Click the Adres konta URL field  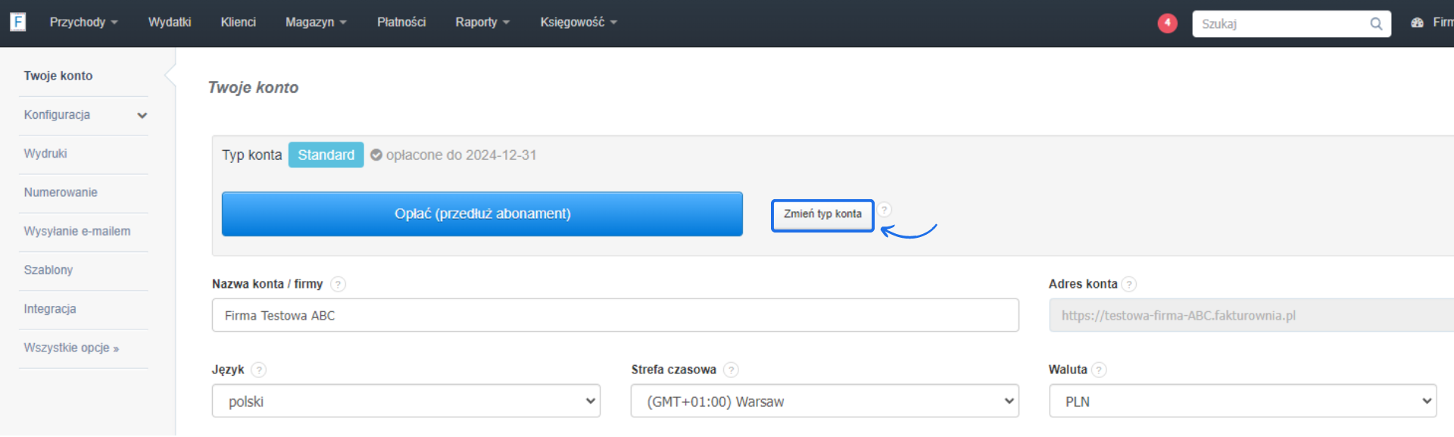pos(1251,315)
